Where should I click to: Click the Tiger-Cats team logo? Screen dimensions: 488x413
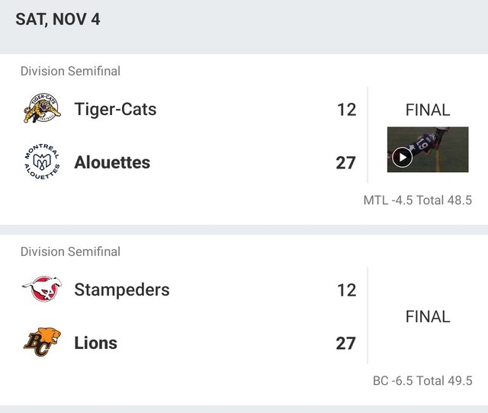pyautogui.click(x=41, y=110)
